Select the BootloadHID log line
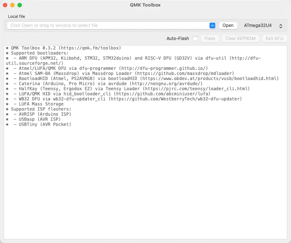 pos(142,79)
